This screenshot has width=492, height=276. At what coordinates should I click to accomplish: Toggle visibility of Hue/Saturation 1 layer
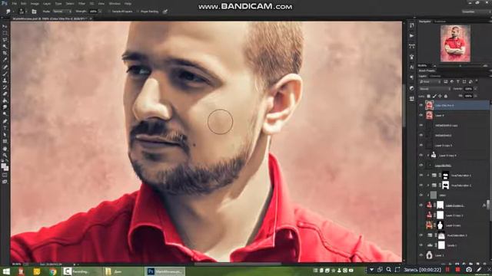click(421, 176)
